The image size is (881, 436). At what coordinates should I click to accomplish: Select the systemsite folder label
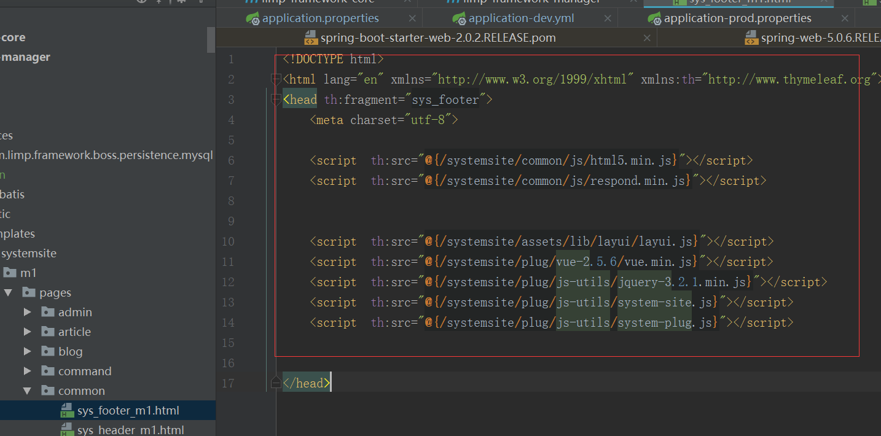point(29,253)
